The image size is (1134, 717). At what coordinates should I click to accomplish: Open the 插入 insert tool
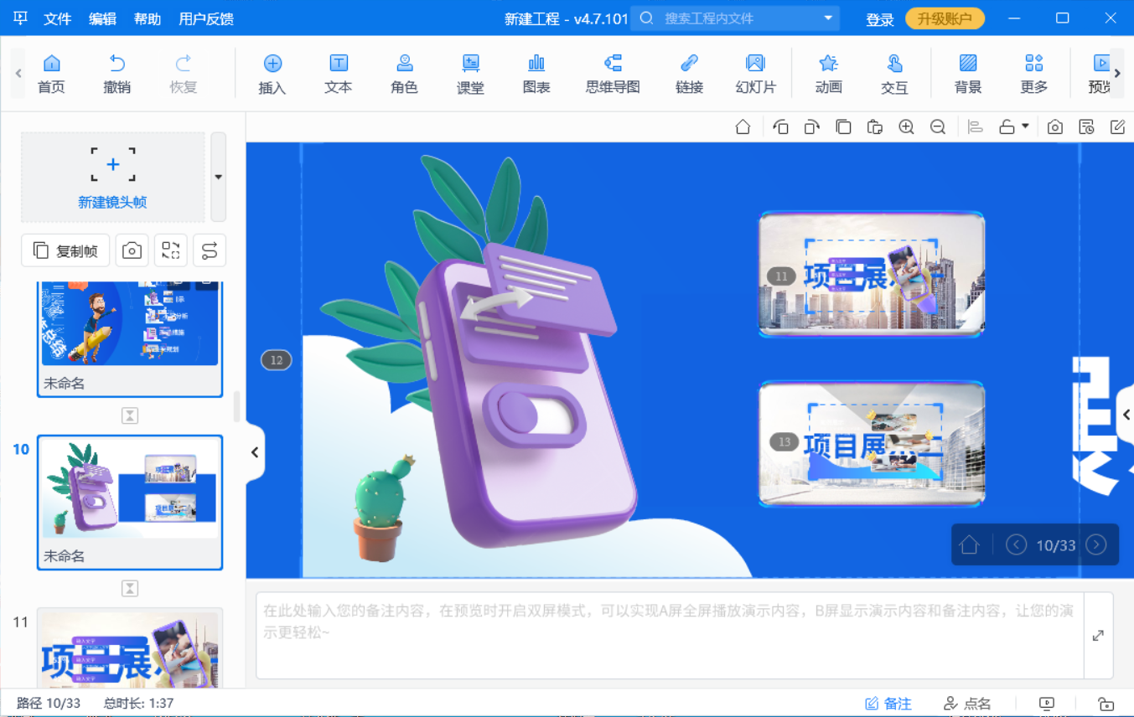(x=272, y=74)
